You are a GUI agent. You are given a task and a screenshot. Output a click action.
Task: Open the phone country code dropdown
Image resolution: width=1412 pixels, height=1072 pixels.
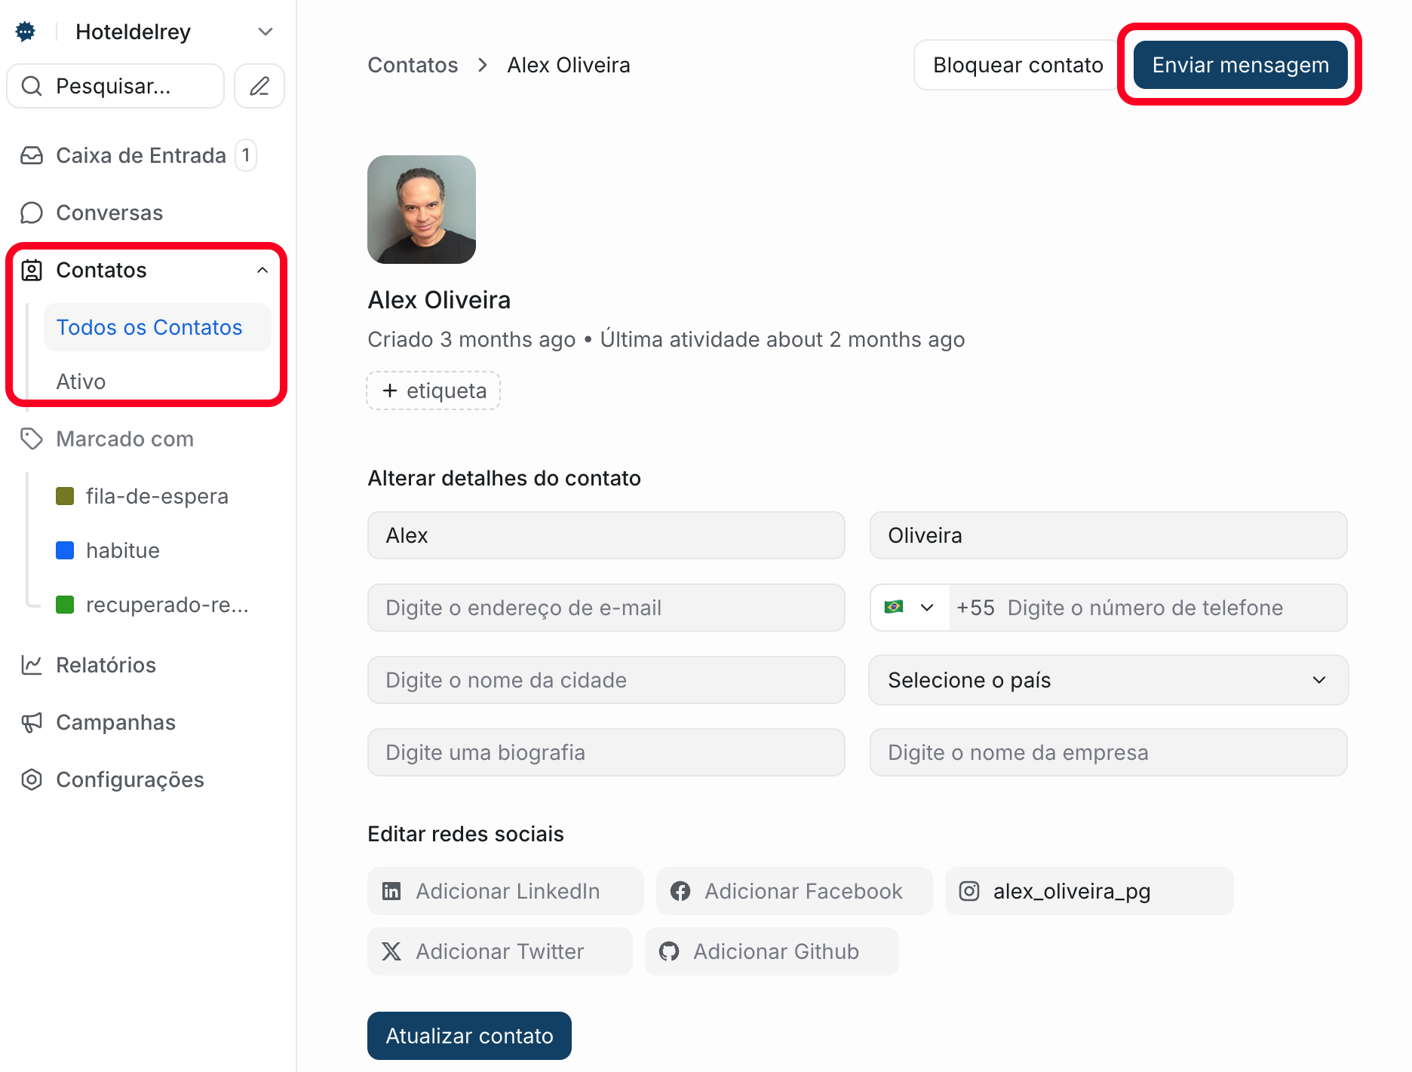click(909, 607)
